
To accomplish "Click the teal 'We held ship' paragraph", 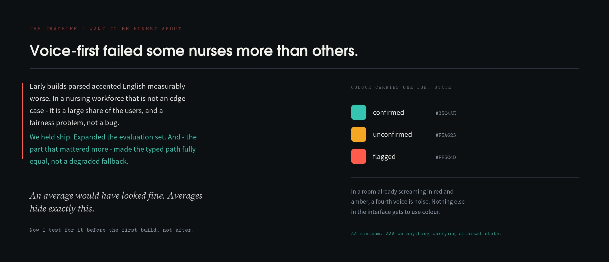I will pyautogui.click(x=113, y=149).
